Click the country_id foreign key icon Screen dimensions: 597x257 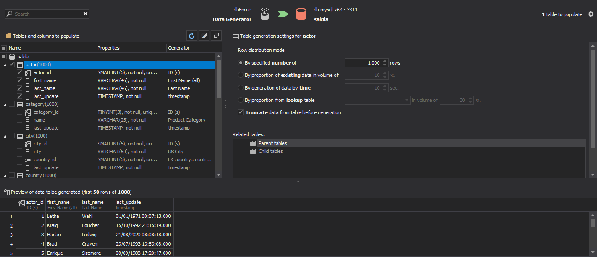click(x=28, y=159)
